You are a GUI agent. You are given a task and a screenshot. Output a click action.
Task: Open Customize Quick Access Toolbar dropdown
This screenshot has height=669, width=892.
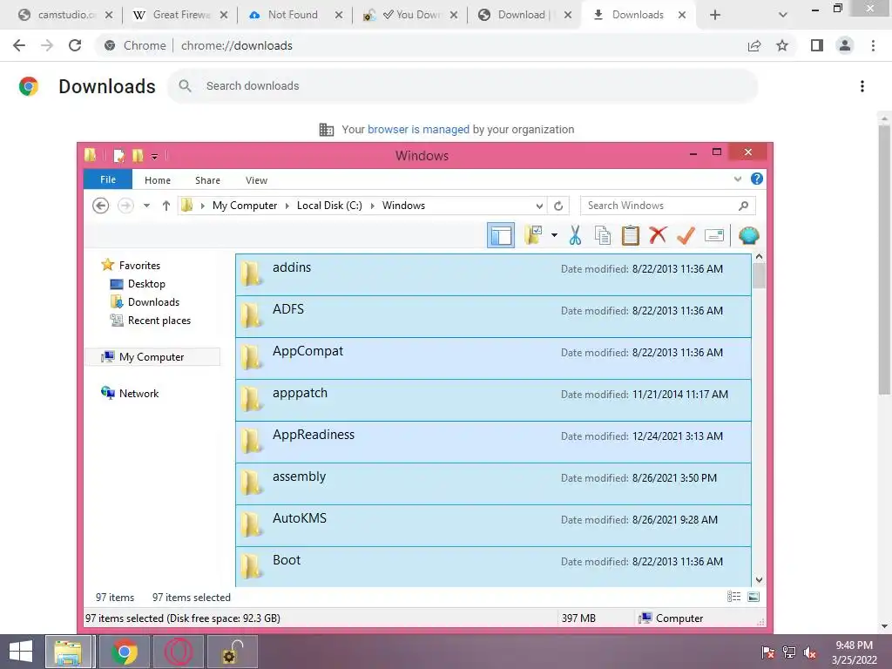click(154, 156)
